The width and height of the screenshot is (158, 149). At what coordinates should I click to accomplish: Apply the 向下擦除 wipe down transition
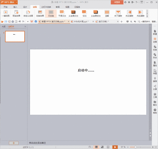click(x=118, y=14)
